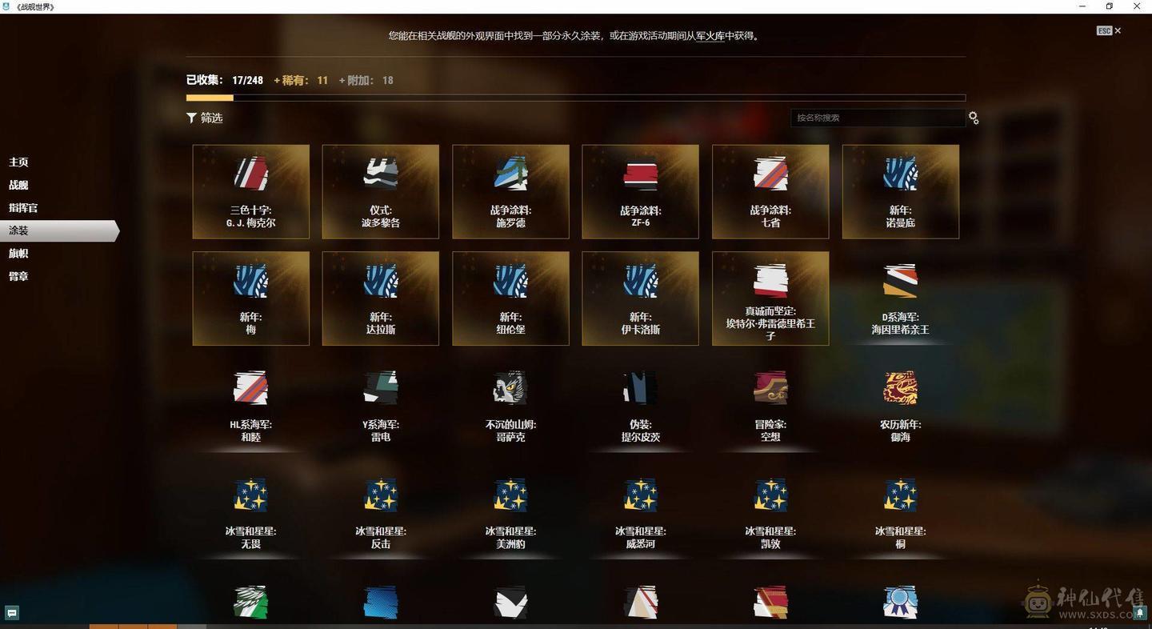Open the 新年: 梅 camouflage card
This screenshot has width=1152, height=629.
tap(250, 298)
